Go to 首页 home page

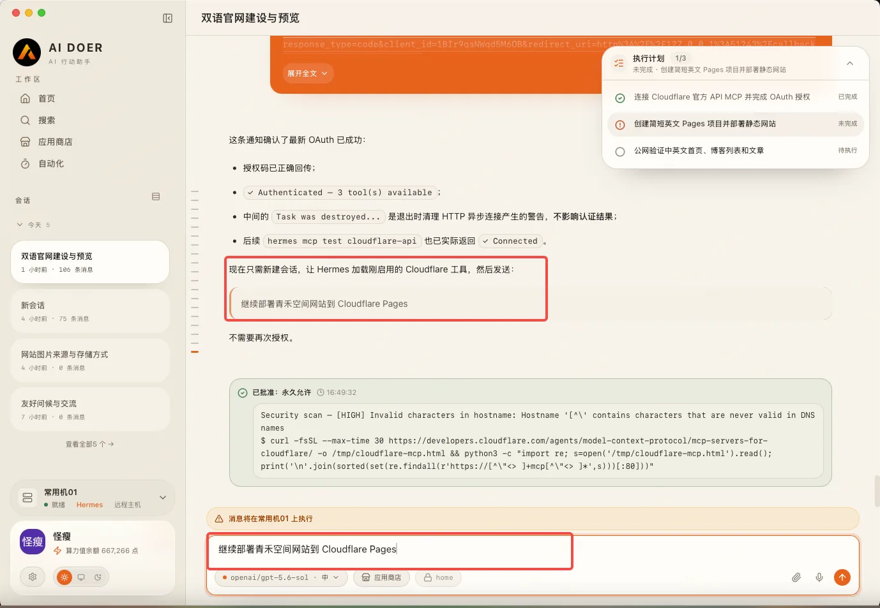pos(90,98)
